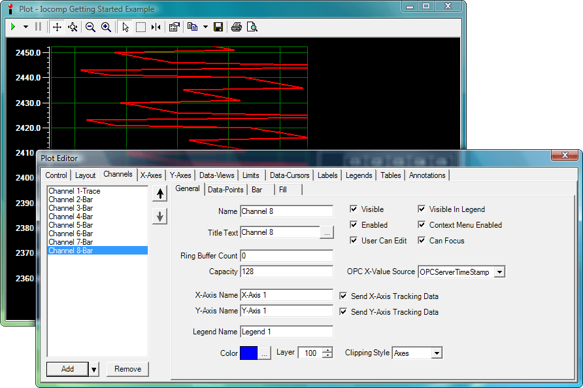Viewport: 583px width, 388px height.
Task: Save the plot using the Save icon
Action: pos(218,27)
